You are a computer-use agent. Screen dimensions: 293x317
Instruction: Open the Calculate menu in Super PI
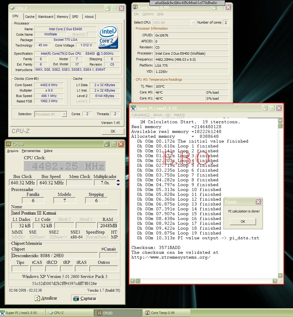(140, 115)
